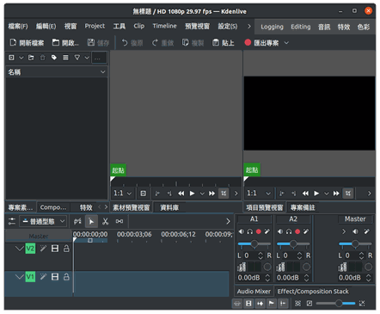Click the filter funnel icon in bin

(x=77, y=58)
